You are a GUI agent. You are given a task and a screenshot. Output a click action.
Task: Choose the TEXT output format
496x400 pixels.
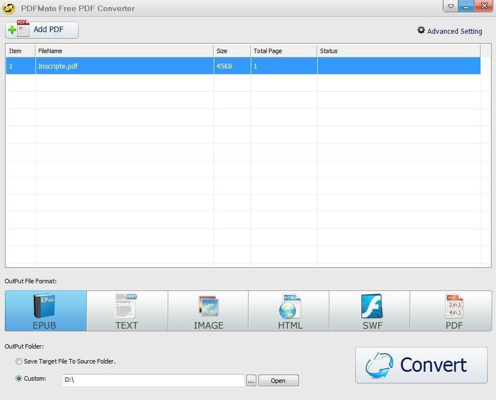pyautogui.click(x=127, y=311)
